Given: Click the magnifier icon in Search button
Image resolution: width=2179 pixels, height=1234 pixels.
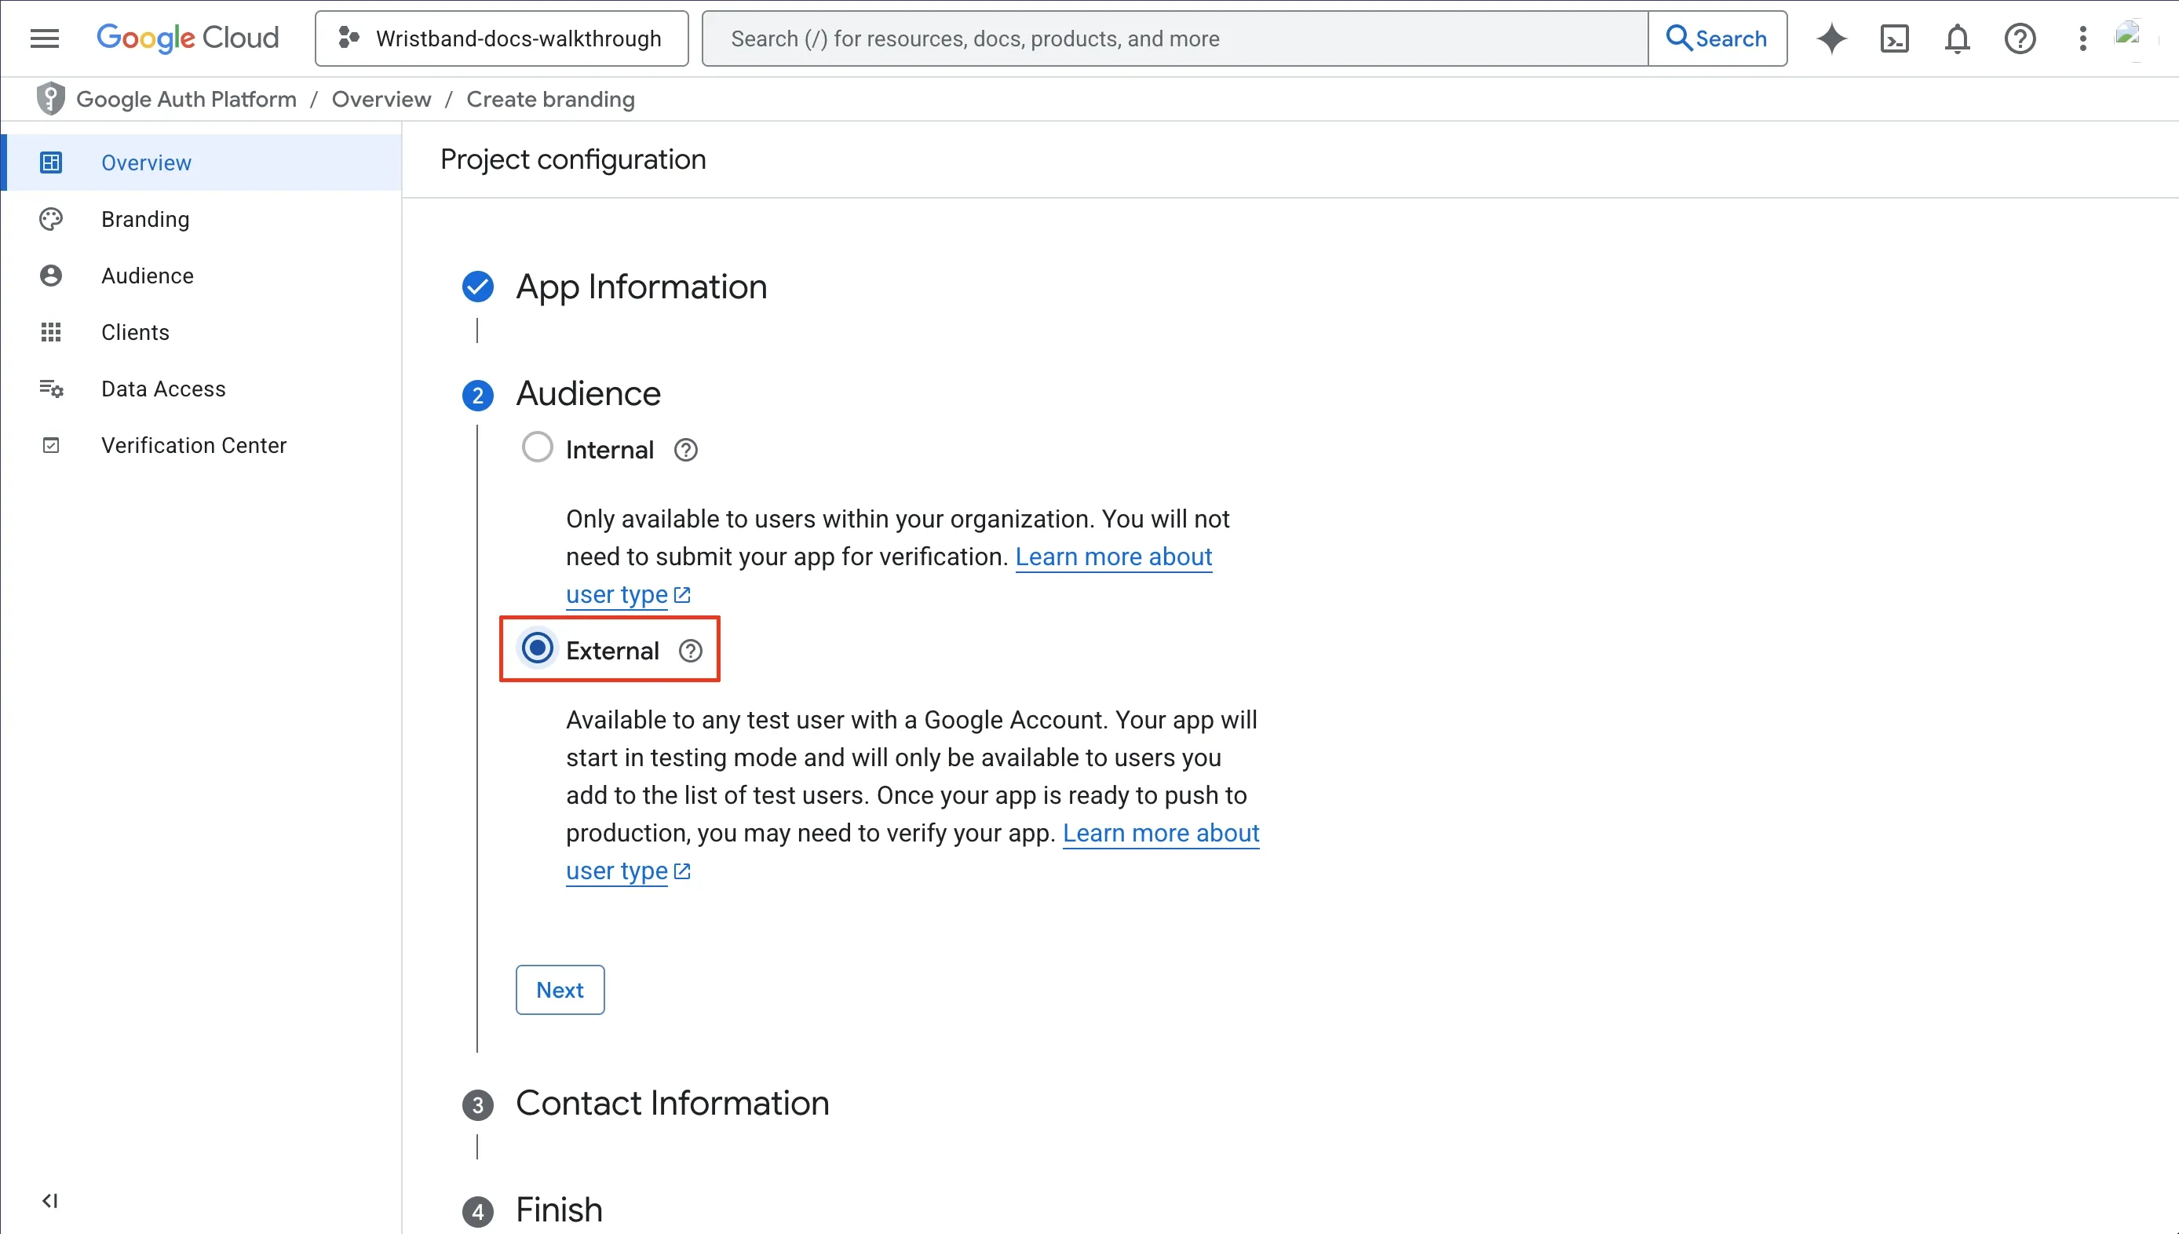Looking at the screenshot, I should (x=1678, y=38).
